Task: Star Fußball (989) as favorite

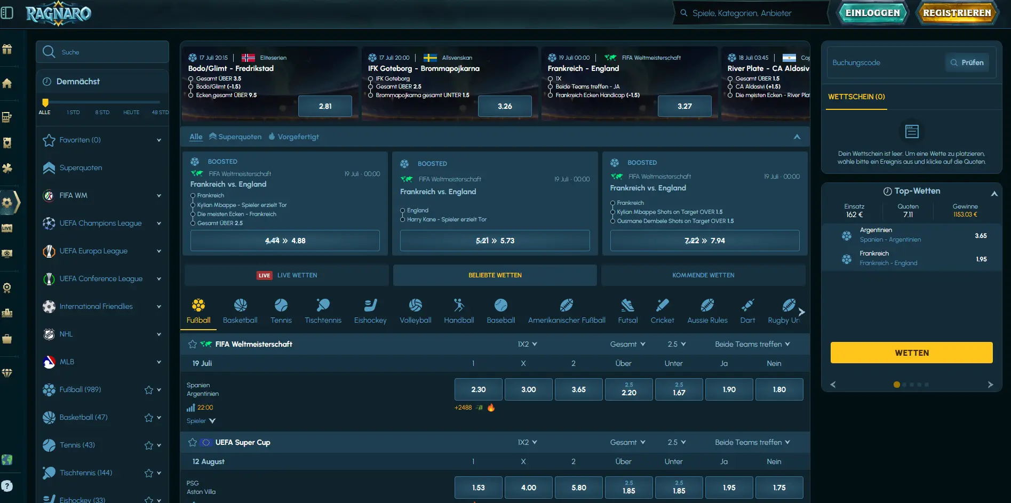Action: tap(149, 390)
